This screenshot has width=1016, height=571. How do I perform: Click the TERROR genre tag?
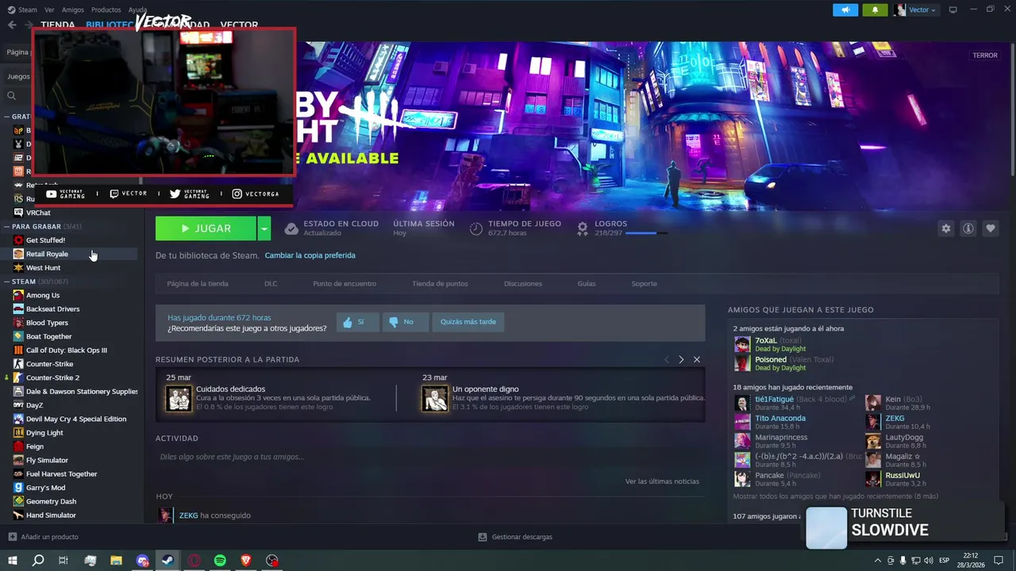[985, 56]
